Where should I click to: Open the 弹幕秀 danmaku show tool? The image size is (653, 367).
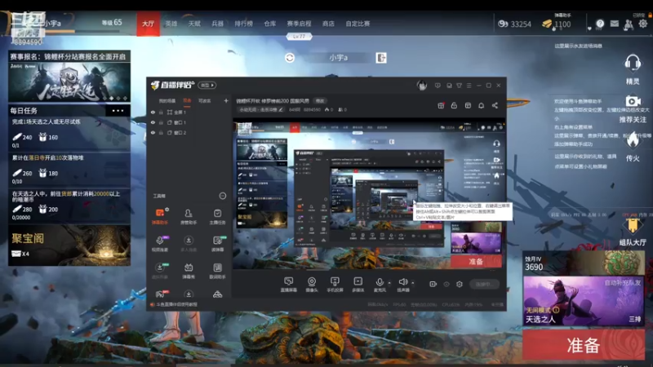coord(189,271)
